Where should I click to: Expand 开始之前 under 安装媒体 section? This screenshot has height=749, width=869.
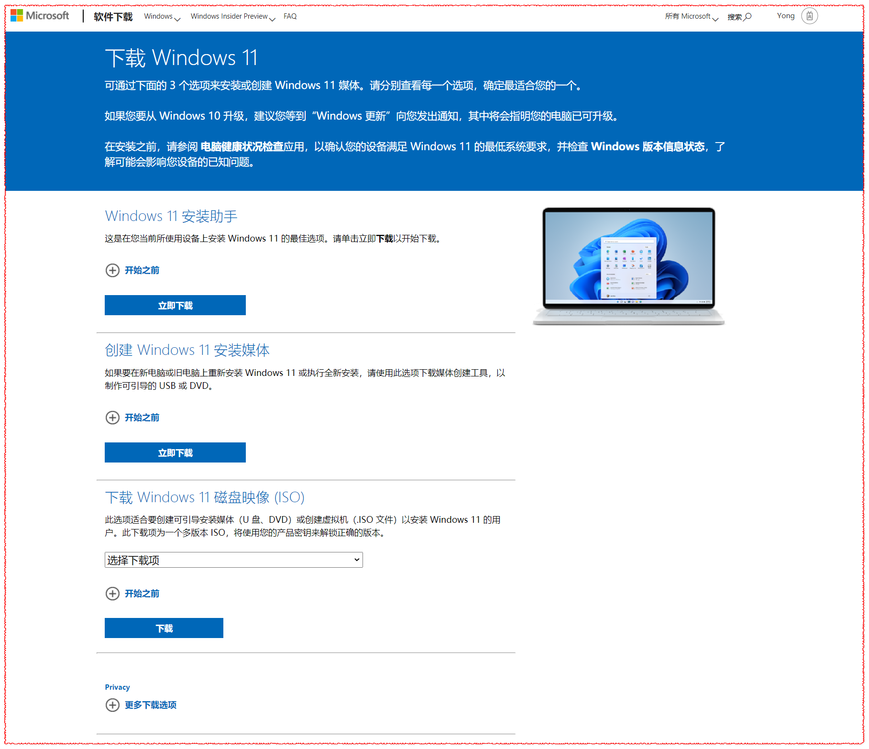[142, 418]
